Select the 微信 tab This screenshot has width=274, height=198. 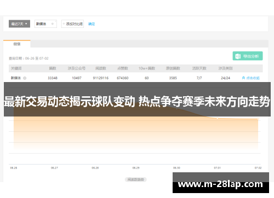click(x=17, y=44)
